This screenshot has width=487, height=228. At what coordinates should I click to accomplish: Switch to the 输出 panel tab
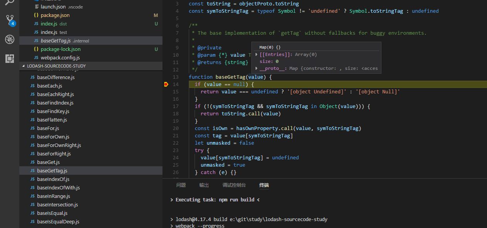click(204, 185)
